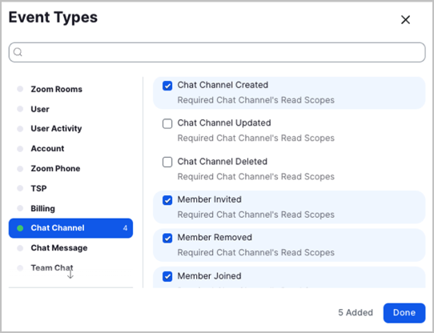Close the Event Types dialog
Image resolution: width=434 pixels, height=333 pixels.
tap(405, 20)
